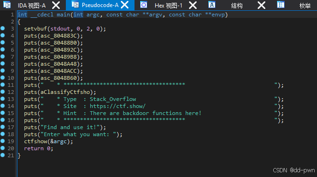Close the 结构 tab

pyautogui.click(x=262, y=5)
